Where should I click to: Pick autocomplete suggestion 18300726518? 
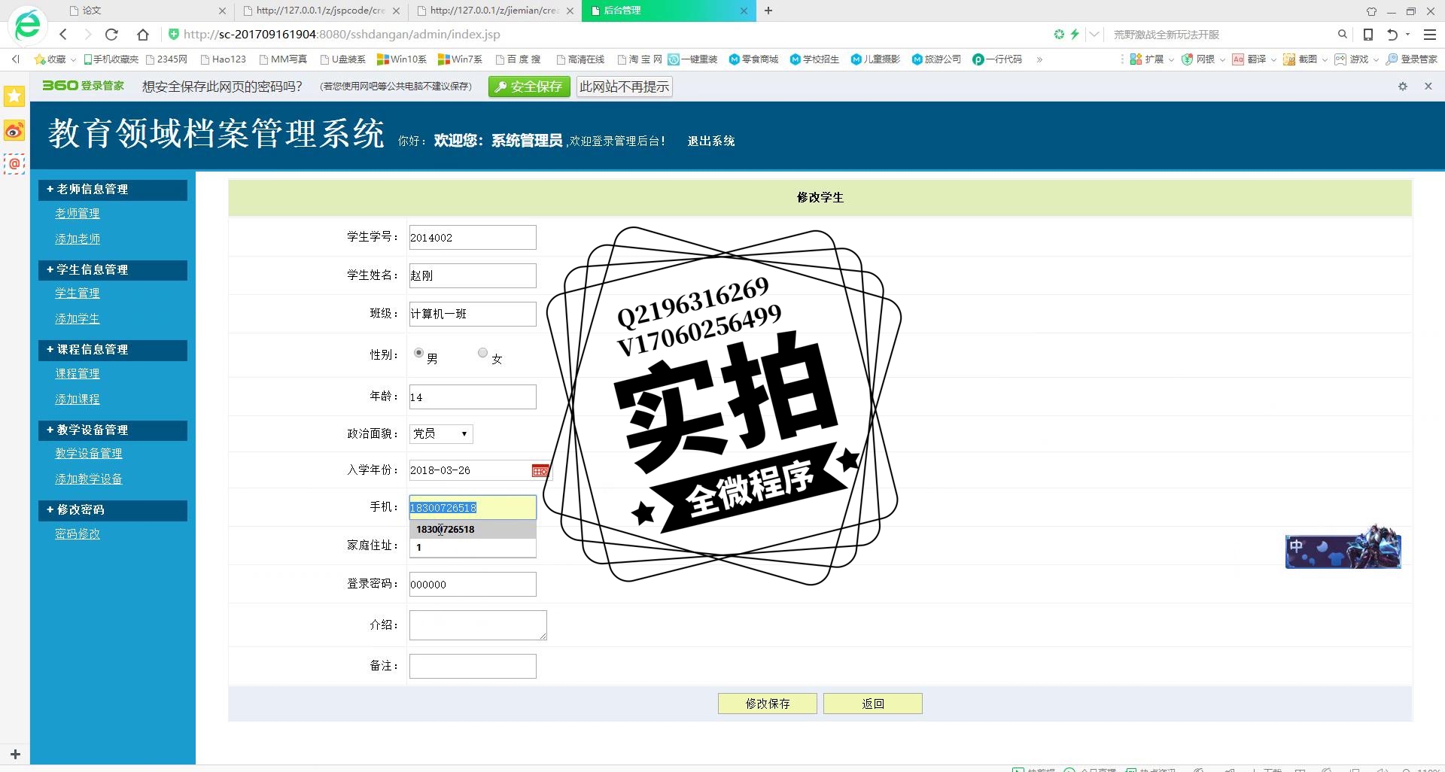(473, 529)
